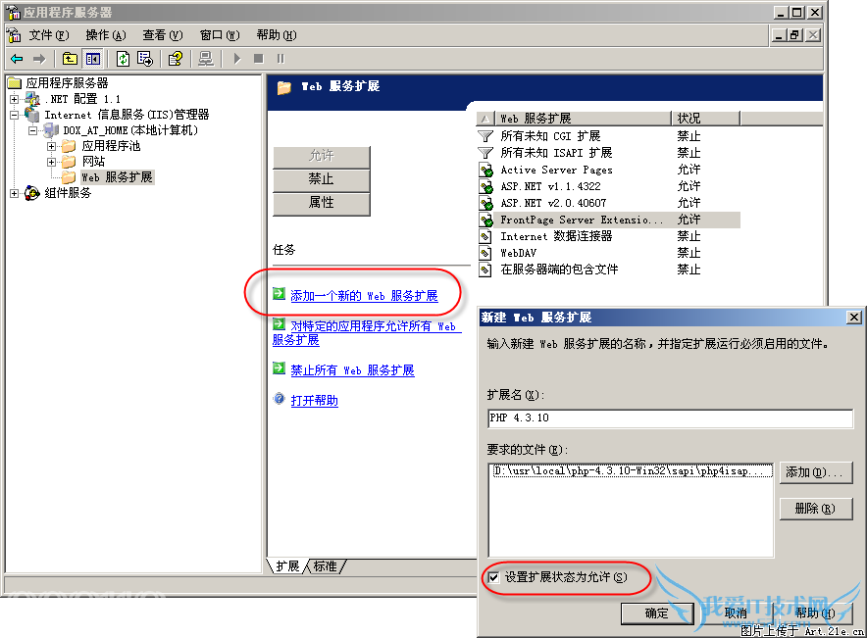Collapse the Internet 信息服务(IIS)管理器 node

15,115
